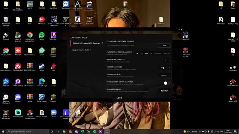Image resolution: width=239 pixels, height=134 pixels.
Task: Open Task View from the taskbar
Action: (58, 131)
